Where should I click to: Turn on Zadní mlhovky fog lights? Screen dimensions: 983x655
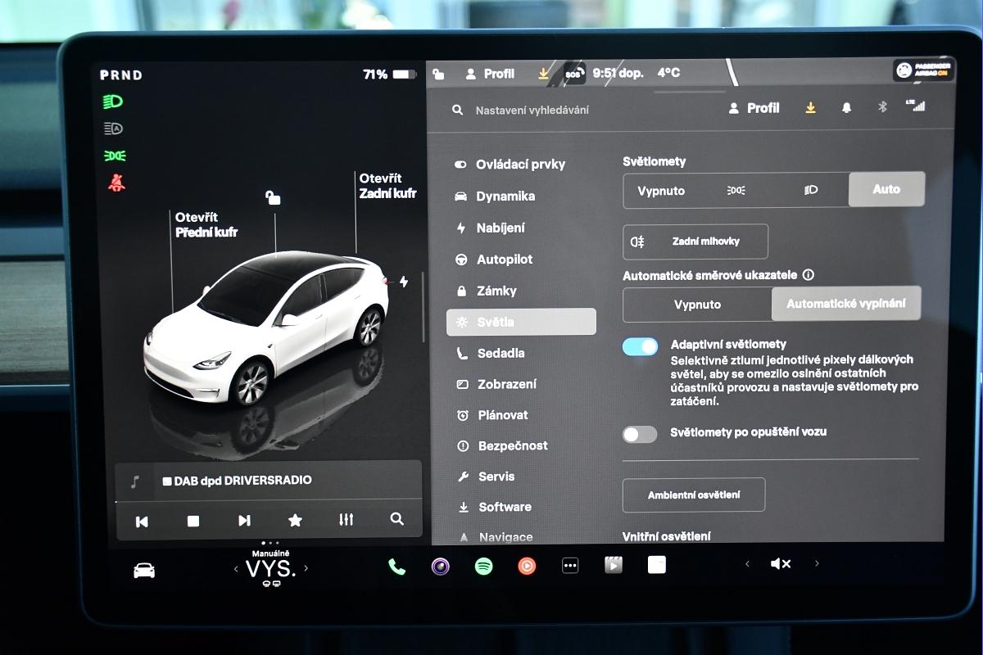pos(695,242)
